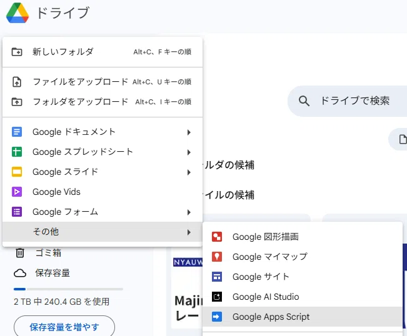
Task: Expand the Google フォーム submenu arrow
Action: 189,212
